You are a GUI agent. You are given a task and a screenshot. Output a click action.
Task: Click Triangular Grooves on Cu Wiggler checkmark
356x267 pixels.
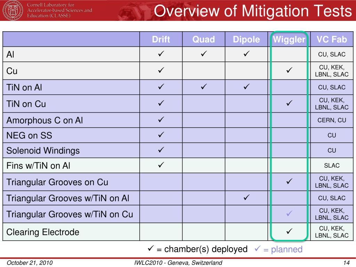point(289,181)
